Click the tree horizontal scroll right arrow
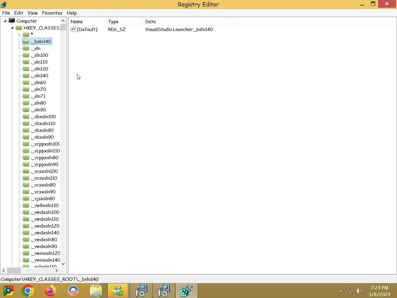 pos(56,270)
